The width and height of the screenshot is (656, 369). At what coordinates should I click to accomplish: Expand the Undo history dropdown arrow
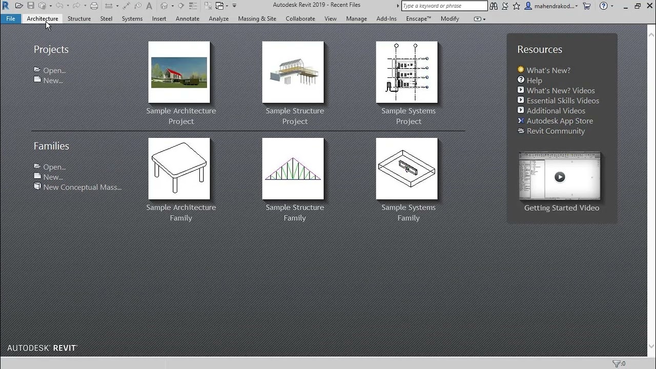tap(68, 6)
